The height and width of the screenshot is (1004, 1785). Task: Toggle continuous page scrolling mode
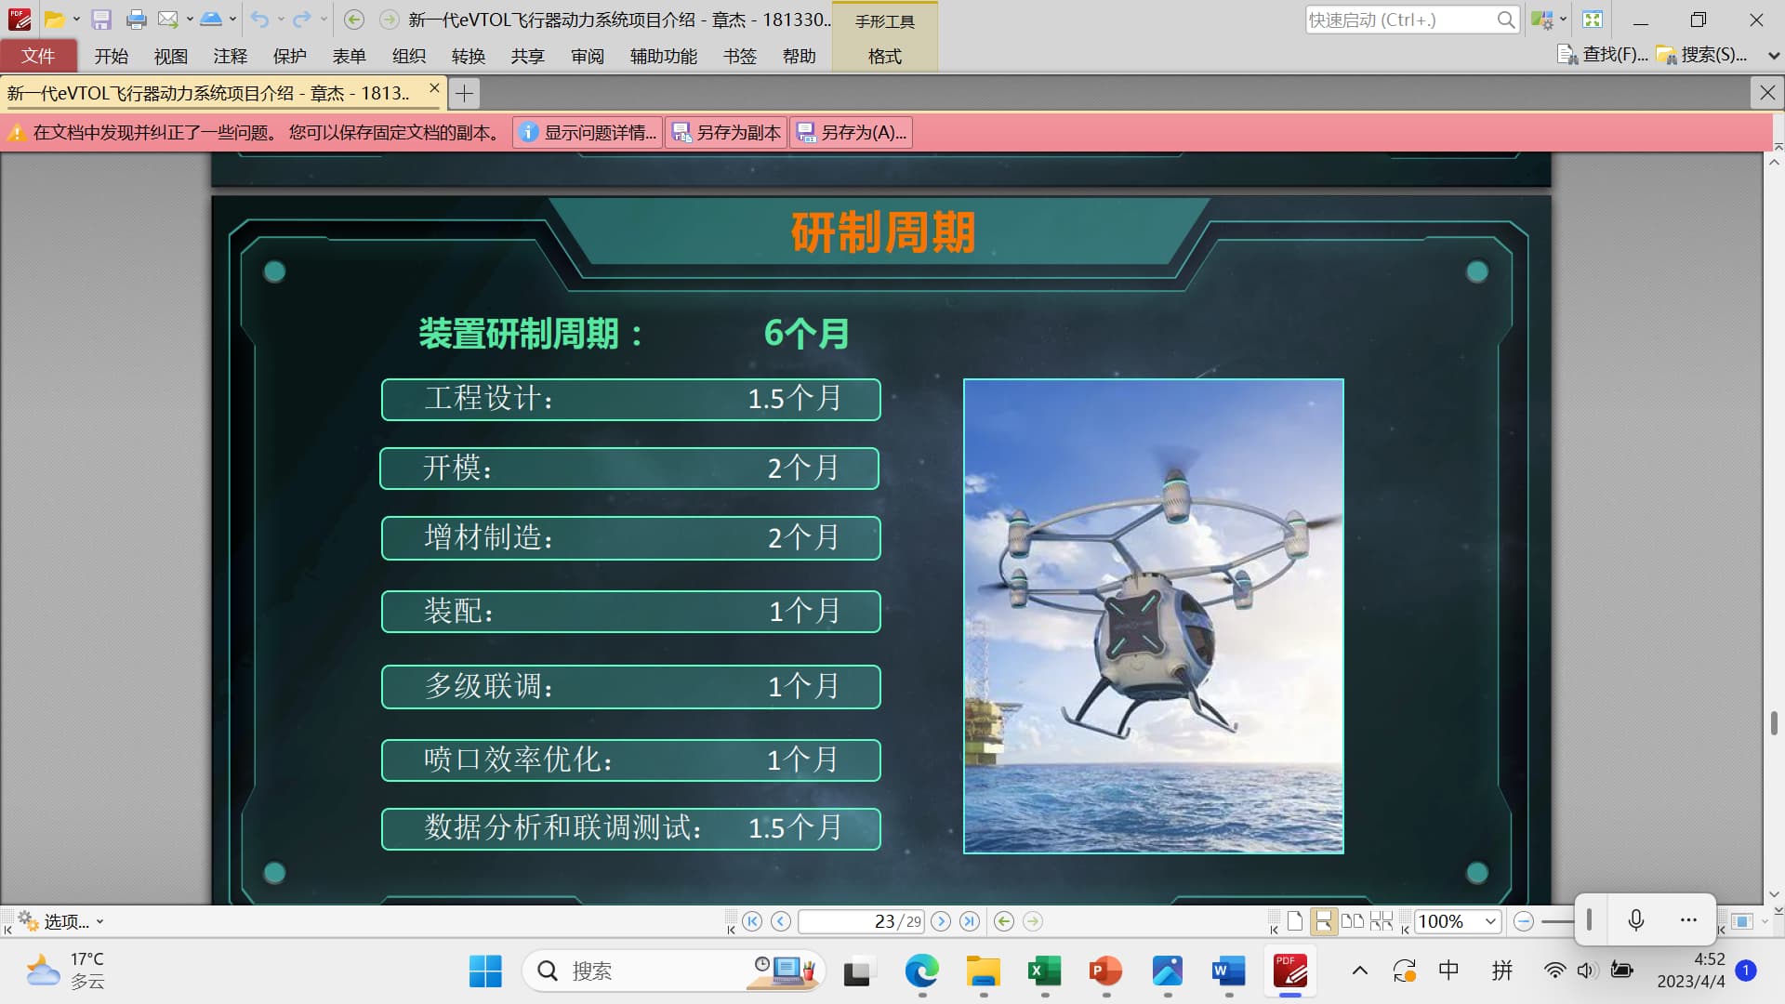(1323, 921)
